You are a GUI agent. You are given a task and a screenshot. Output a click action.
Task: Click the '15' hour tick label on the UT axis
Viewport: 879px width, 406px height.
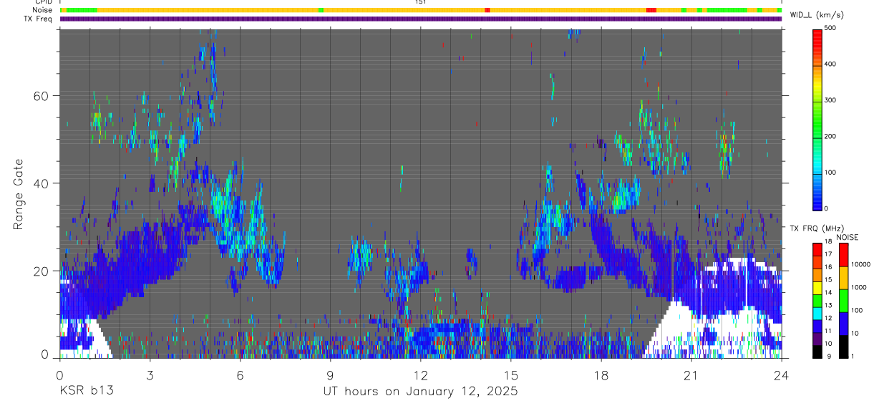coord(510,374)
